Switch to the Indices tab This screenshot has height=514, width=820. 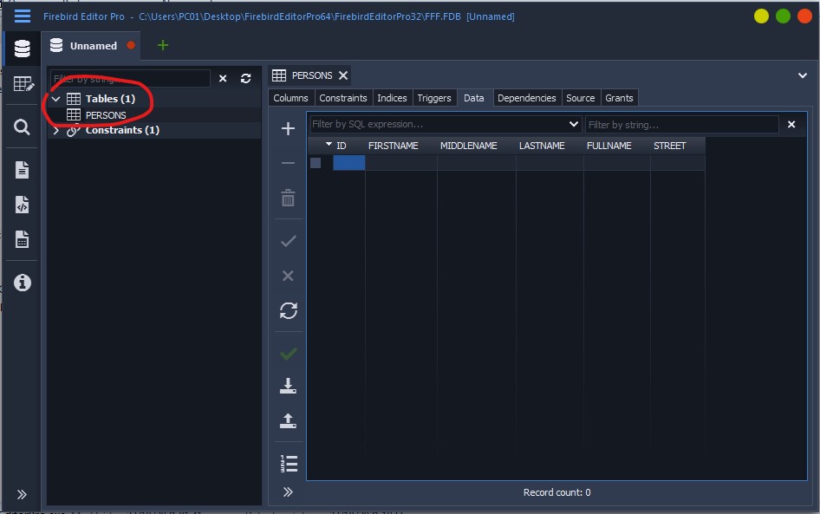(x=392, y=98)
